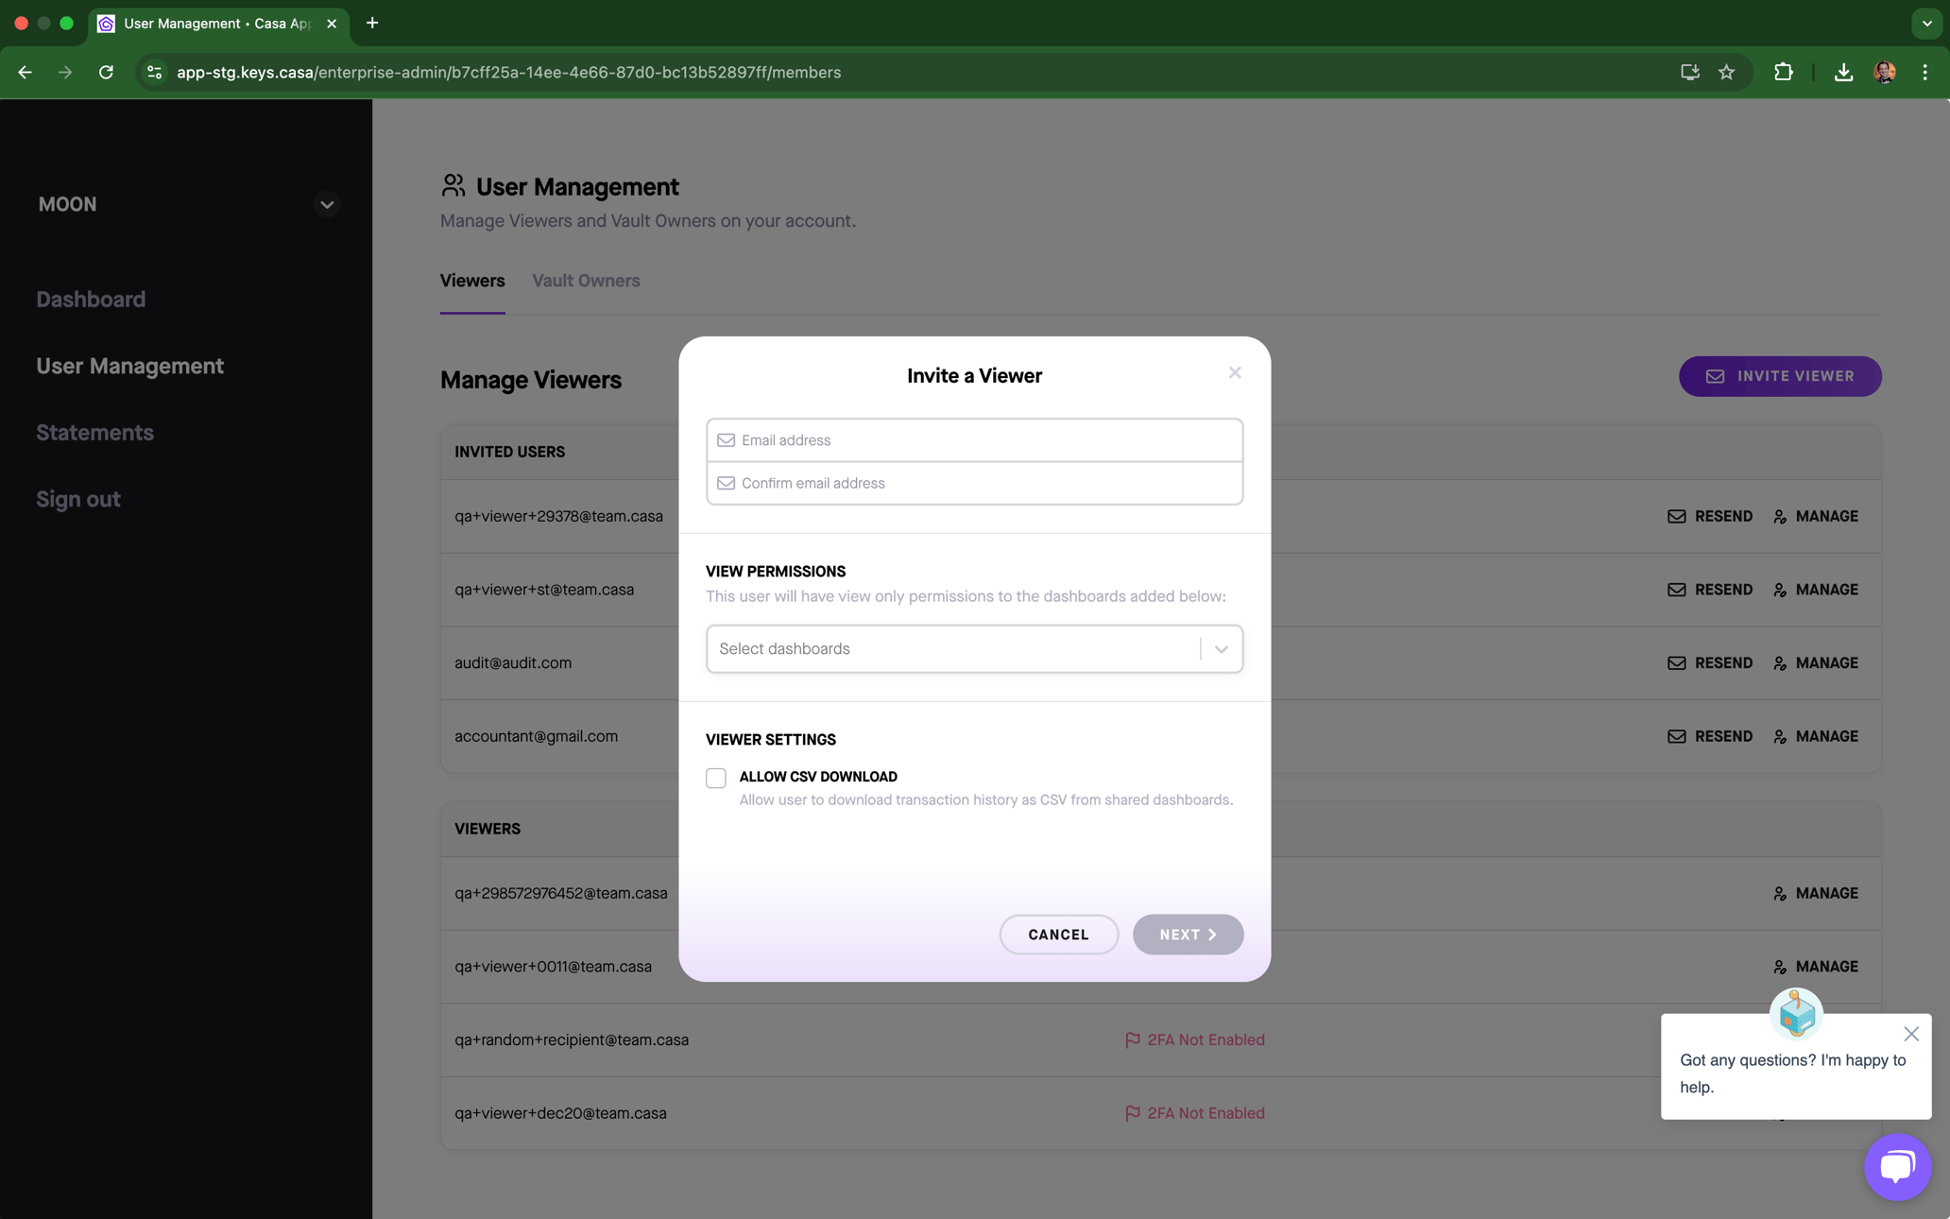Open the chat widget bubble in the bottom corner

pos(1897,1167)
